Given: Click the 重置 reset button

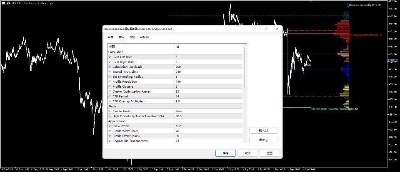Looking at the screenshot, I should [x=270, y=153].
